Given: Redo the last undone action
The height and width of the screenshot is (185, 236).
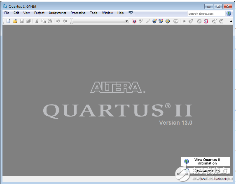Looking at the screenshot, I should click(x=65, y=21).
